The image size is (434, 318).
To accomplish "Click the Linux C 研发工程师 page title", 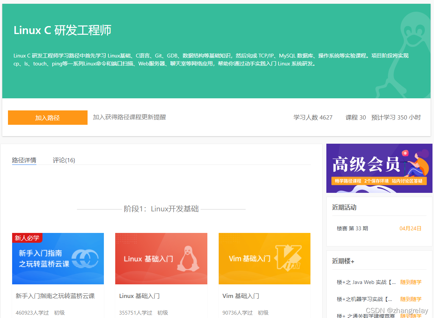I will [x=62, y=30].
